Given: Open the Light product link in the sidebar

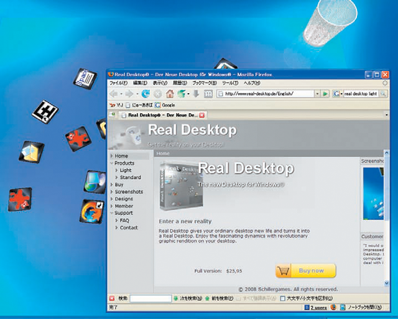Looking at the screenshot, I should click(126, 170).
